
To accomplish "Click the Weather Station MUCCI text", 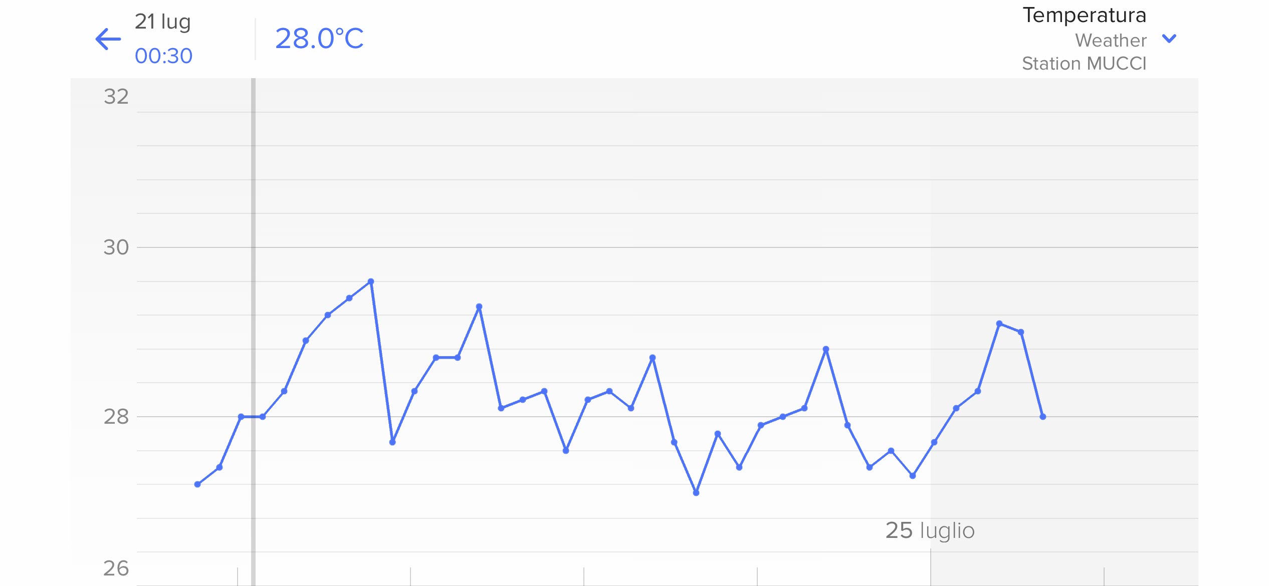I will pyautogui.click(x=1085, y=52).
